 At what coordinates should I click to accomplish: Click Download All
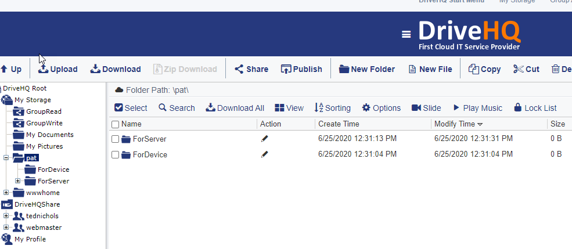(235, 108)
